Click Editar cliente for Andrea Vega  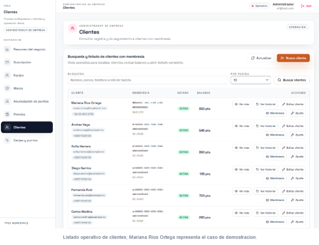[x=292, y=126]
